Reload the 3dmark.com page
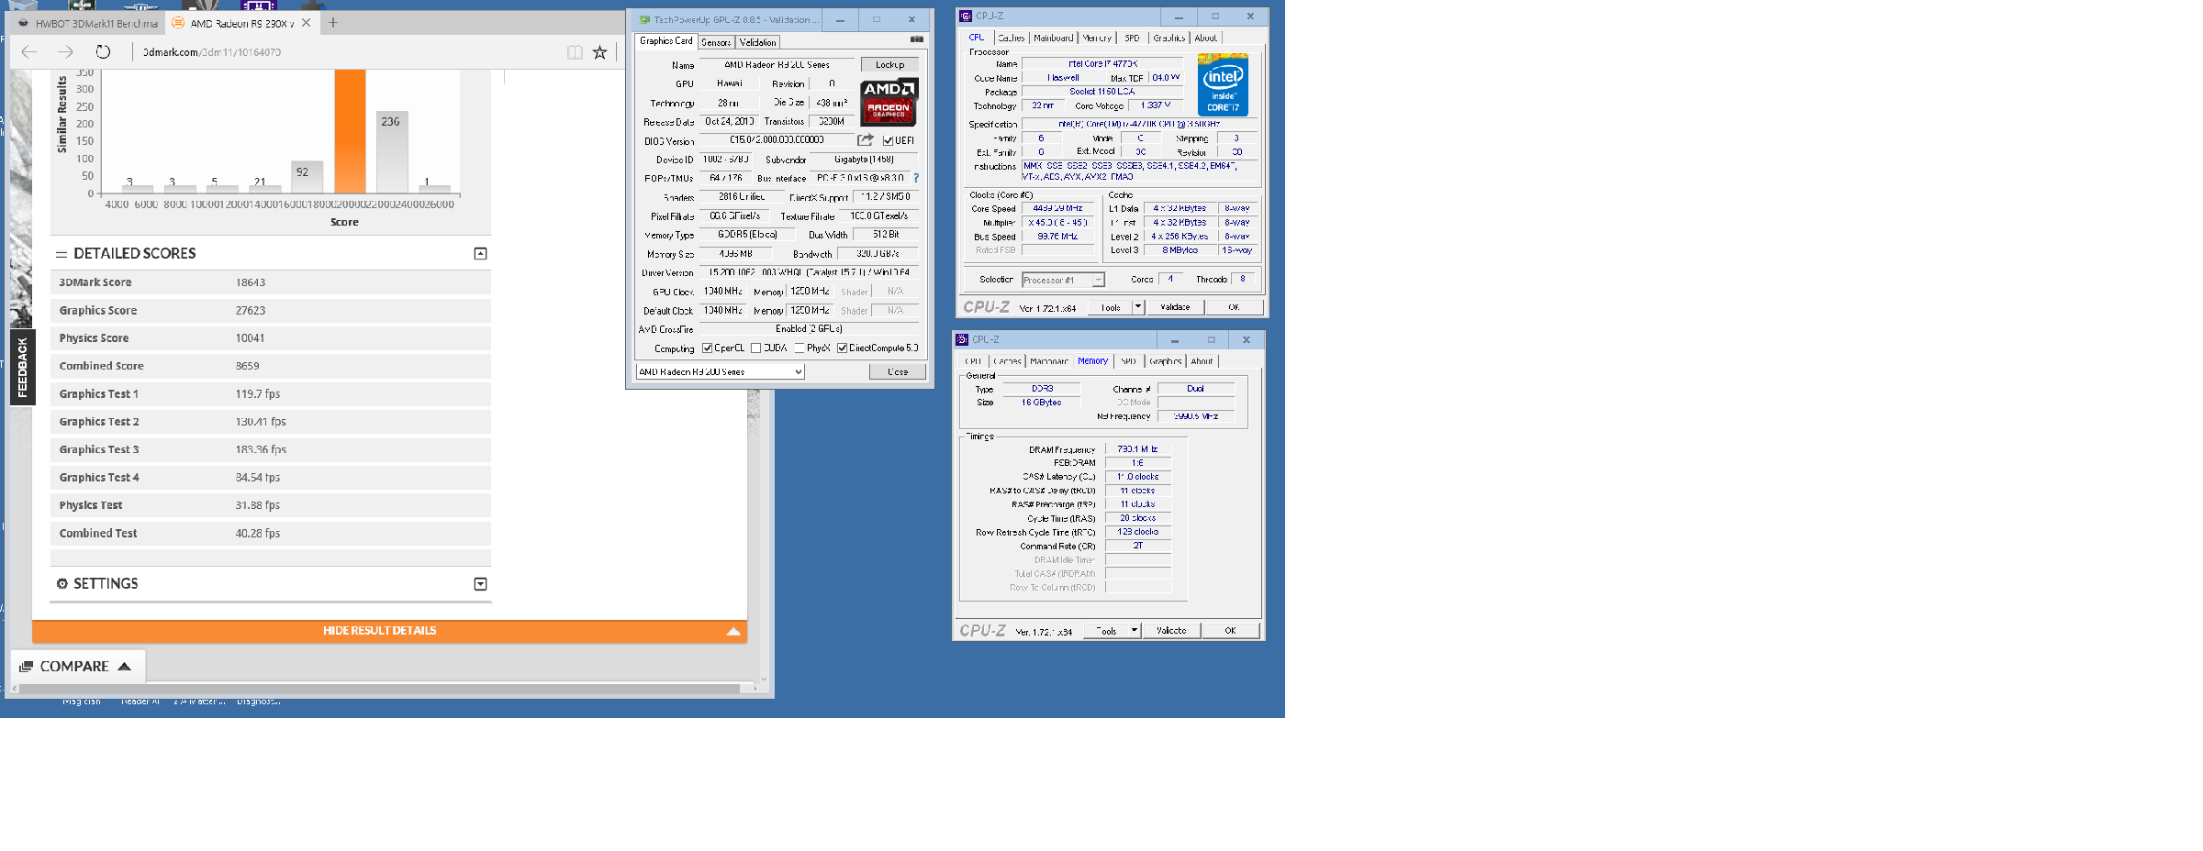The width and height of the screenshot is (2203, 851). (103, 52)
